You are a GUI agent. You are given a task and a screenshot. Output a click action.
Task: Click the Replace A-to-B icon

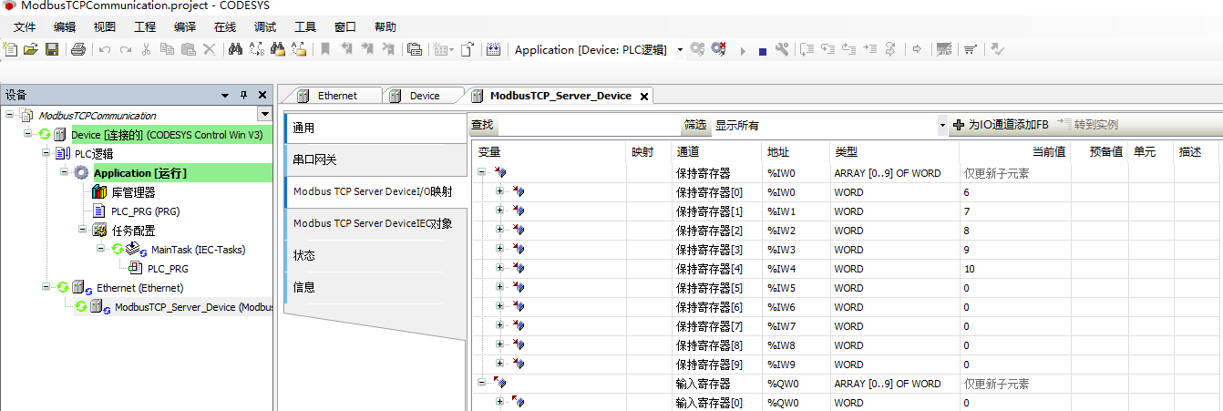point(257,49)
